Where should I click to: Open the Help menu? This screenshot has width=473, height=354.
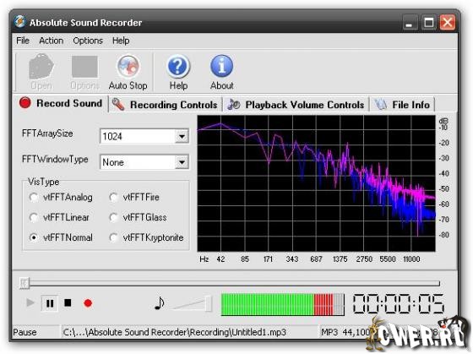[121, 41]
